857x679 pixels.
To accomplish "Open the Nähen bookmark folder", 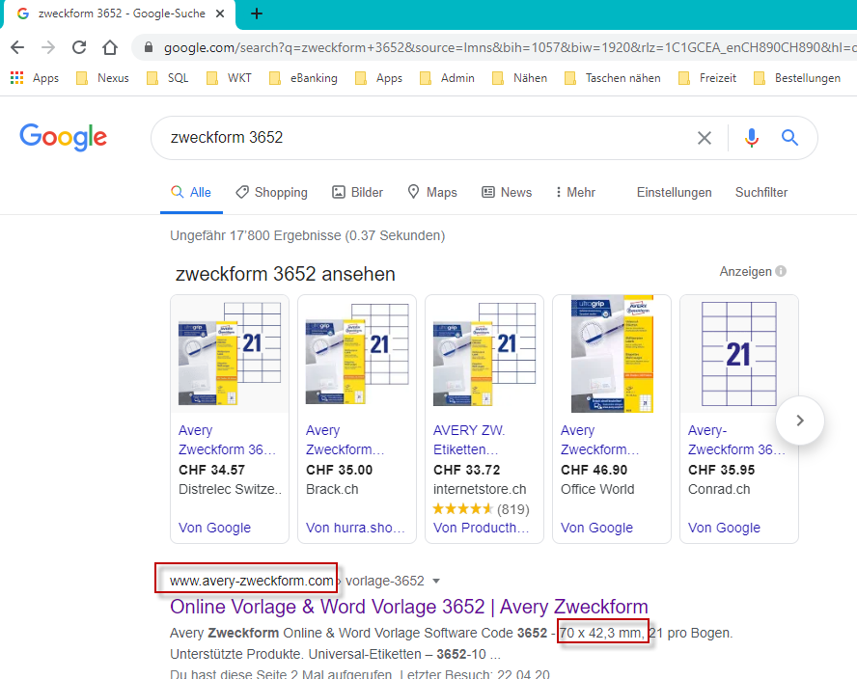I will coord(520,78).
